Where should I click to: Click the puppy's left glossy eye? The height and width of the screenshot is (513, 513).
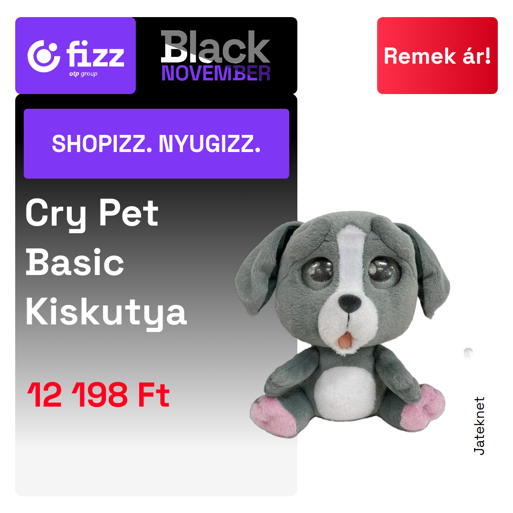pyautogui.click(x=317, y=273)
